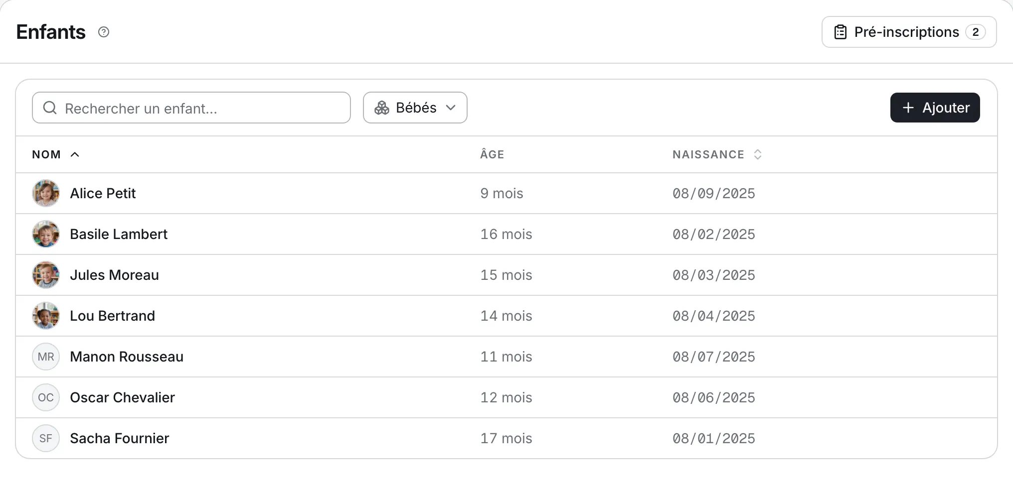Focus the Rechercher un enfant search field
This screenshot has width=1013, height=489.
click(191, 108)
